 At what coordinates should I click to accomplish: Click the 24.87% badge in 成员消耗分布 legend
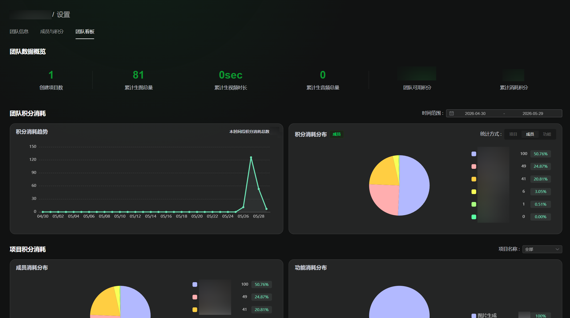(261, 297)
